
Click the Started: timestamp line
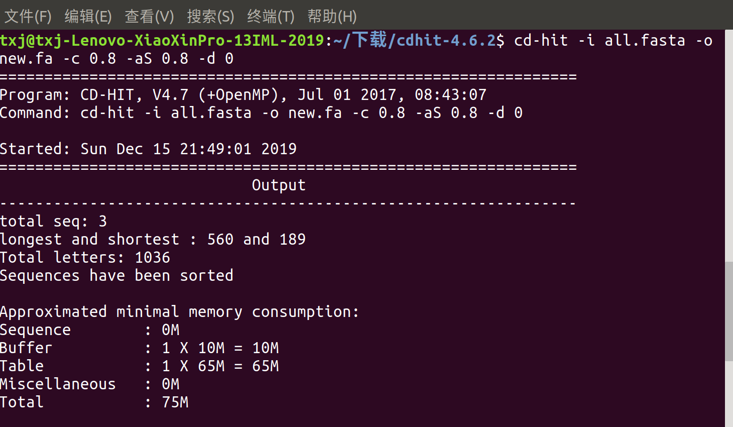[148, 149]
